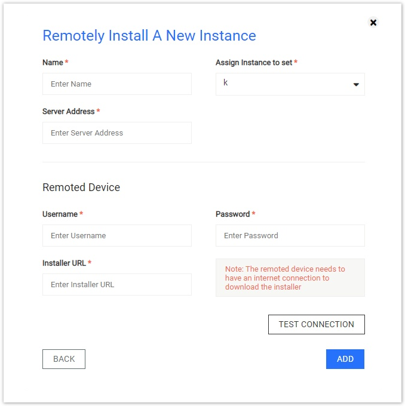Open the Assign Instance to set dropdown
This screenshot has height=406, width=405.
[x=290, y=84]
